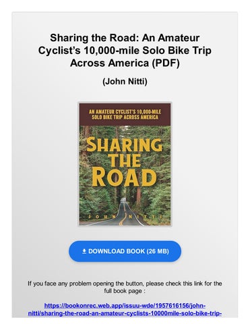Click the winding road image on the book cover

click(x=121, y=213)
